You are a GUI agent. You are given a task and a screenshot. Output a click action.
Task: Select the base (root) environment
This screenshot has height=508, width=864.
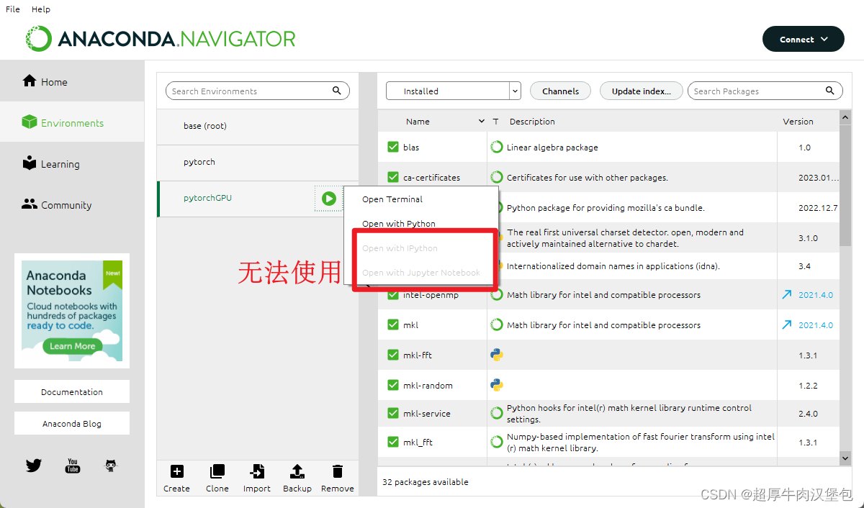pos(257,126)
